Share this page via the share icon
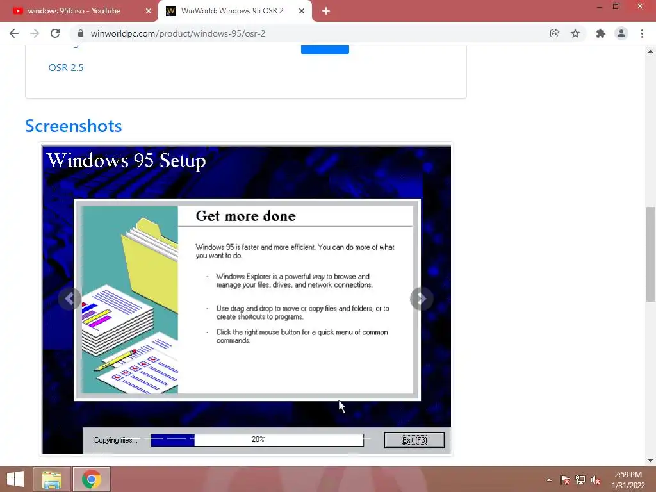This screenshot has width=656, height=492. tap(554, 33)
